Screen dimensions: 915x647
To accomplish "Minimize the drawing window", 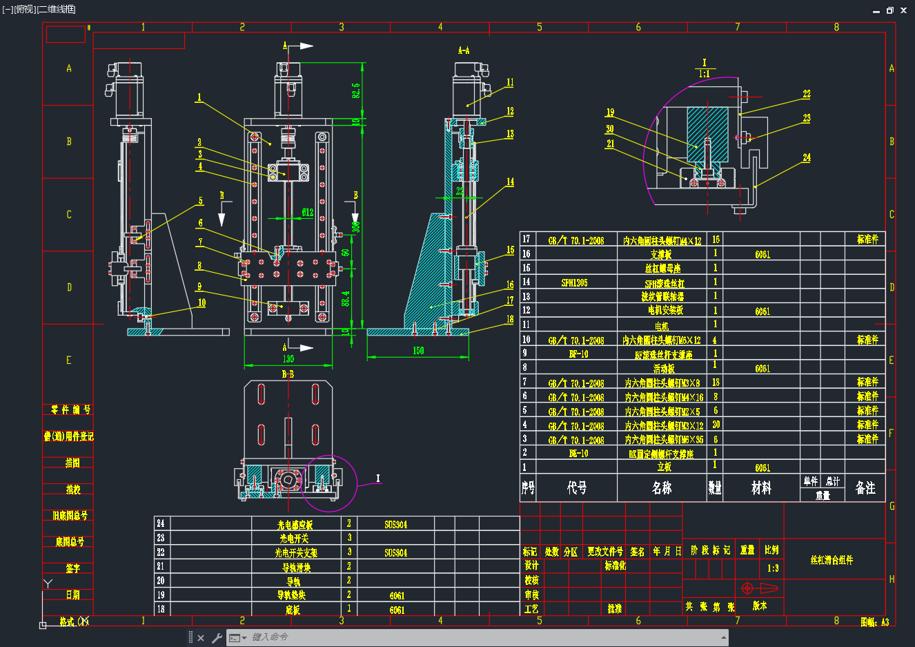I will coord(876,10).
